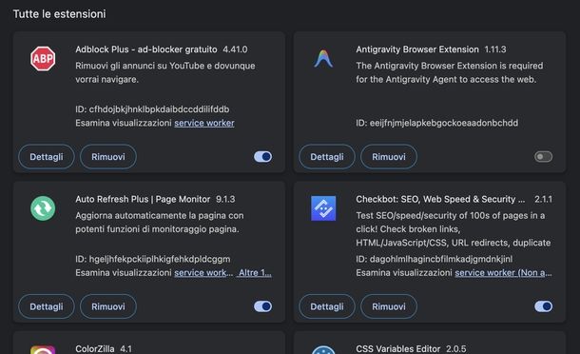Click the Altre 1... link
This screenshot has width=580, height=354.
[x=255, y=272]
